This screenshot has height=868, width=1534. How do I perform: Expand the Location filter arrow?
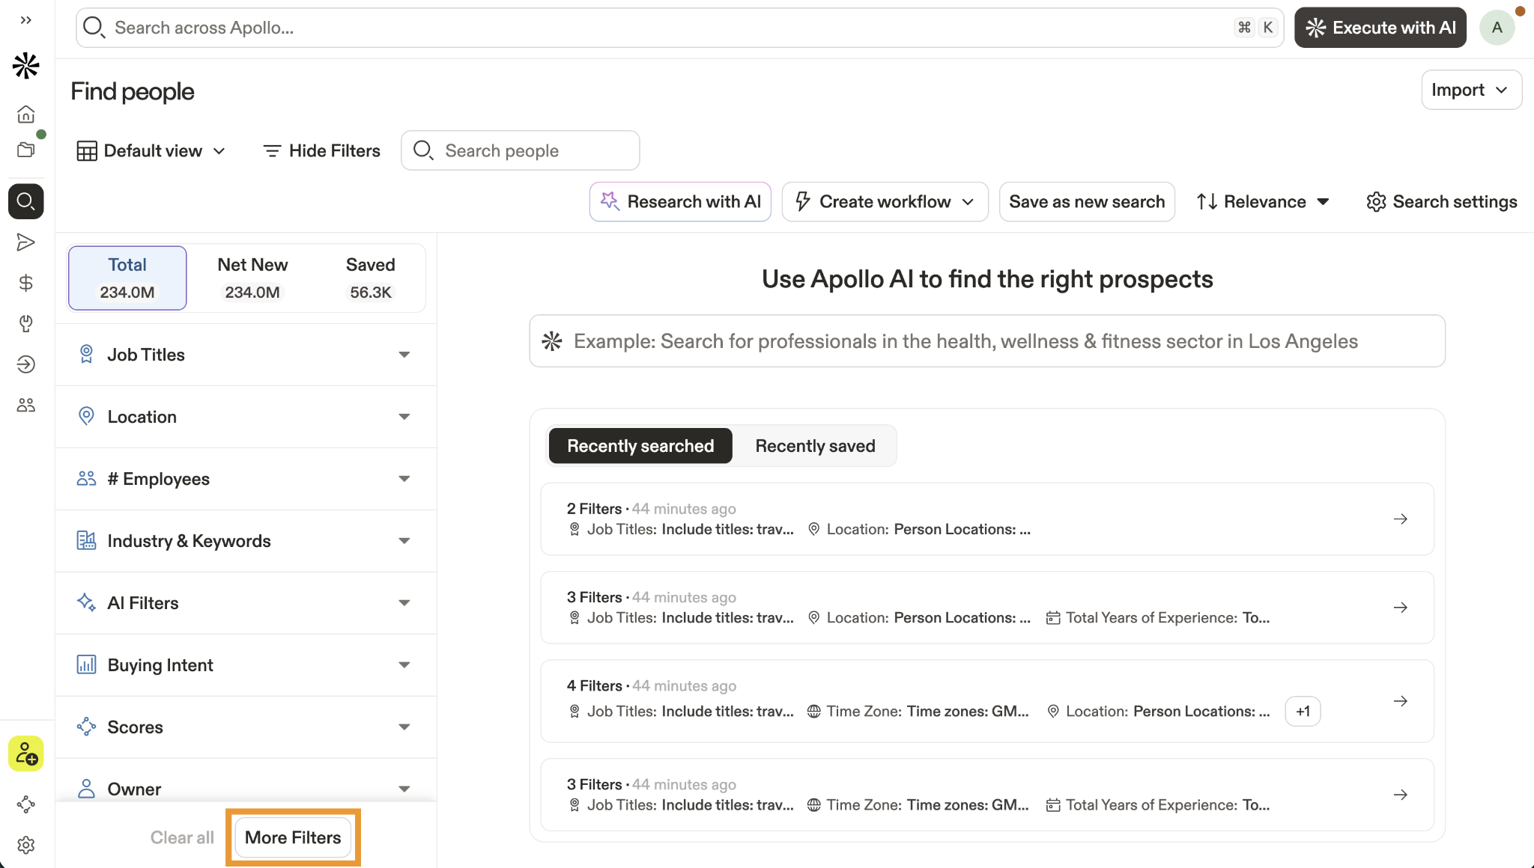(404, 417)
